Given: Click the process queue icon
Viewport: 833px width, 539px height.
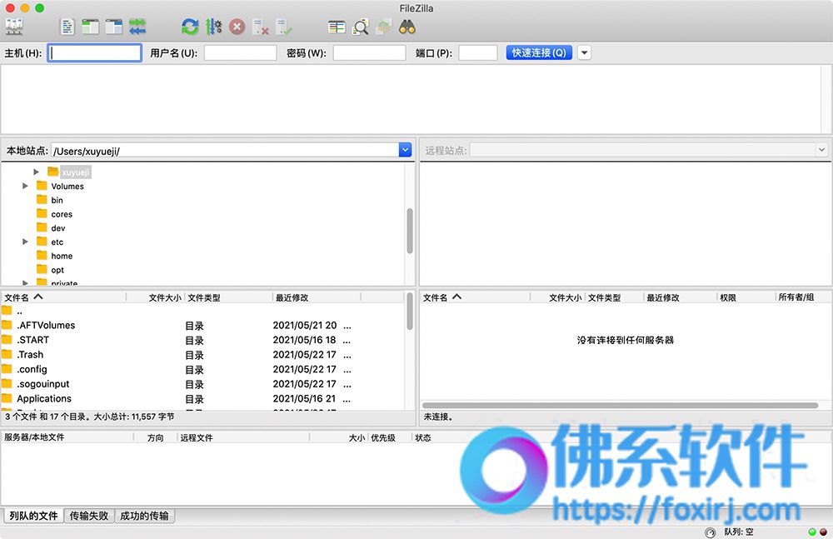Looking at the screenshot, I should [213, 27].
